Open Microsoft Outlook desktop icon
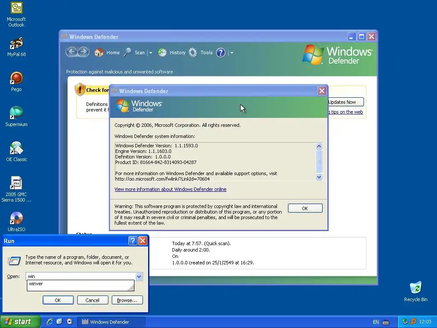Screen dimensions: 437x328 pos(16,14)
